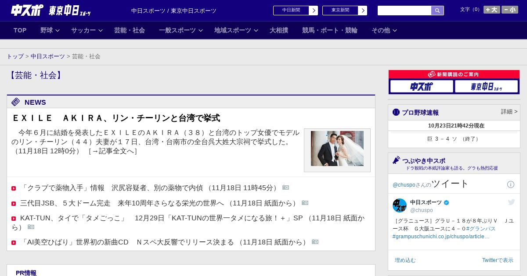Open プロ野球速報 詳細 > link

click(x=509, y=112)
